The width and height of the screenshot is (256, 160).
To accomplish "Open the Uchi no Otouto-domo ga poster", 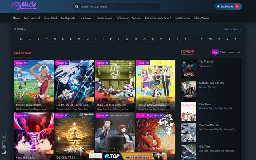I will [x=155, y=86].
